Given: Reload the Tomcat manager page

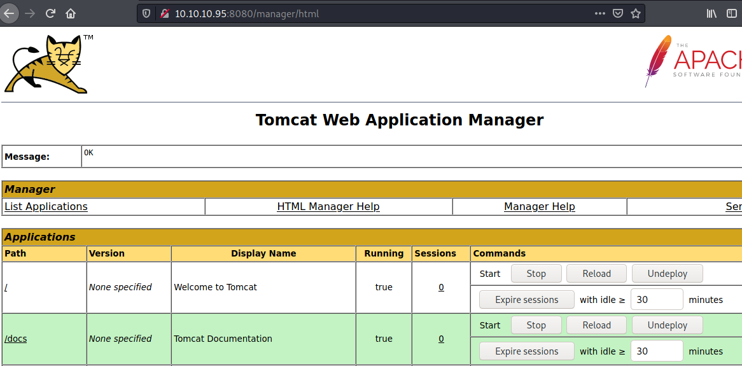Looking at the screenshot, I should pyautogui.click(x=51, y=13).
